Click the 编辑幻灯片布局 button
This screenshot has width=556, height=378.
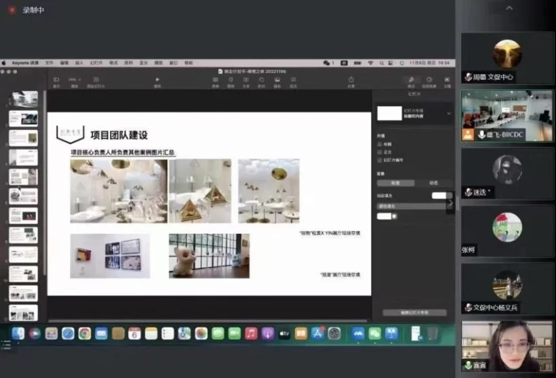[x=414, y=312]
